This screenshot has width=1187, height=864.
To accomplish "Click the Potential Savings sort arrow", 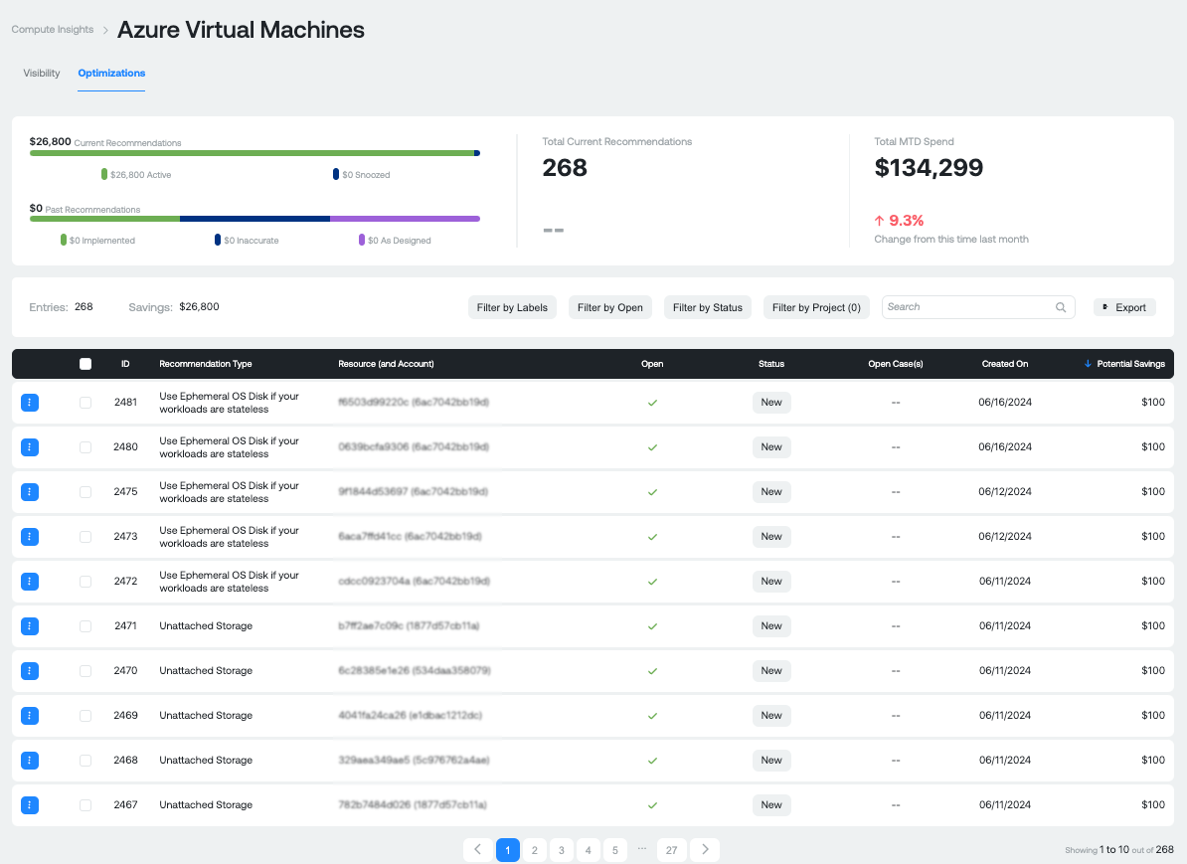I will [x=1088, y=364].
